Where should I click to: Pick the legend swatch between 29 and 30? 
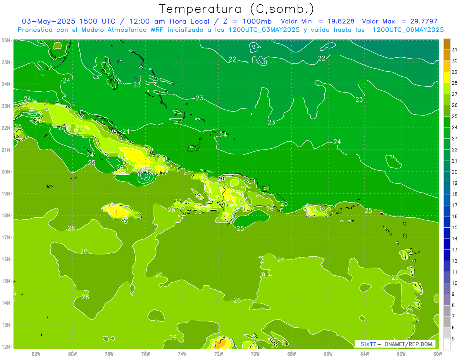(x=447, y=66)
